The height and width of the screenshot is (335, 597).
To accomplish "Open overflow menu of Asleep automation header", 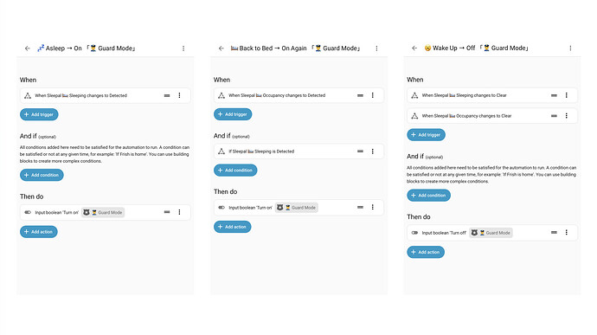I will (x=183, y=48).
